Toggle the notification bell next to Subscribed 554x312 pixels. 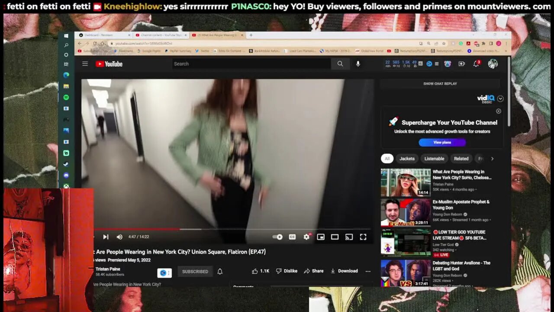coord(220,271)
